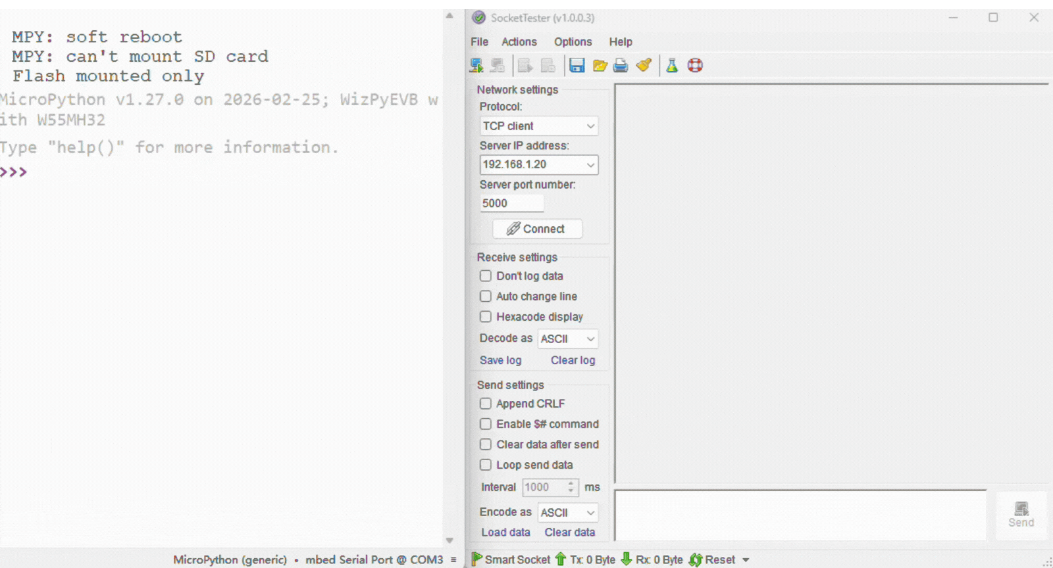Click the Save log link
The image size is (1053, 568).
pos(500,360)
